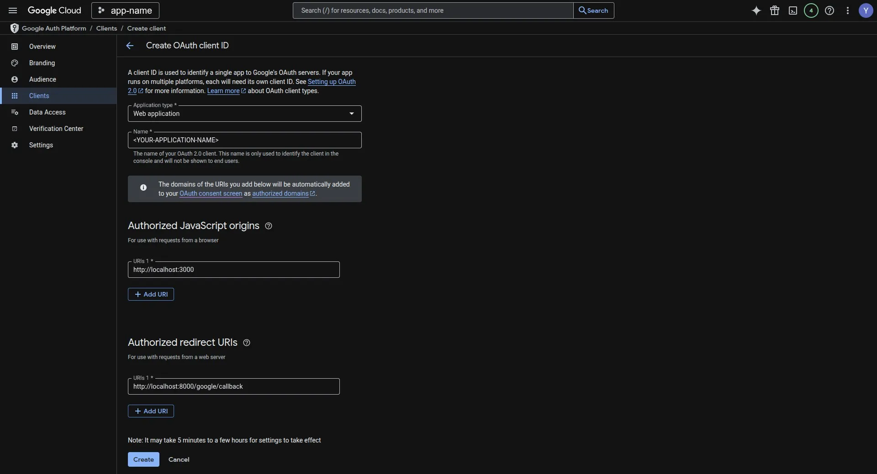Activate Cloud Shell terminal icon
This screenshot has width=877, height=474.
point(793,10)
